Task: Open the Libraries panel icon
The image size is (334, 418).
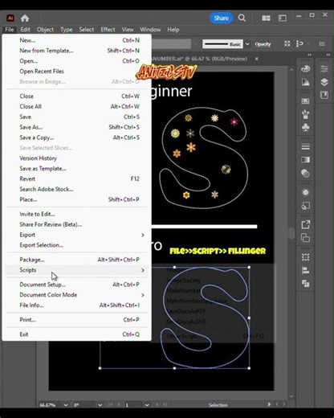Action: click(x=324, y=95)
